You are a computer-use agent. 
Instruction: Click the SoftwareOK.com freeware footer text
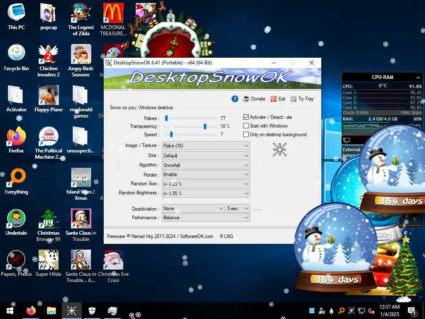click(x=160, y=236)
